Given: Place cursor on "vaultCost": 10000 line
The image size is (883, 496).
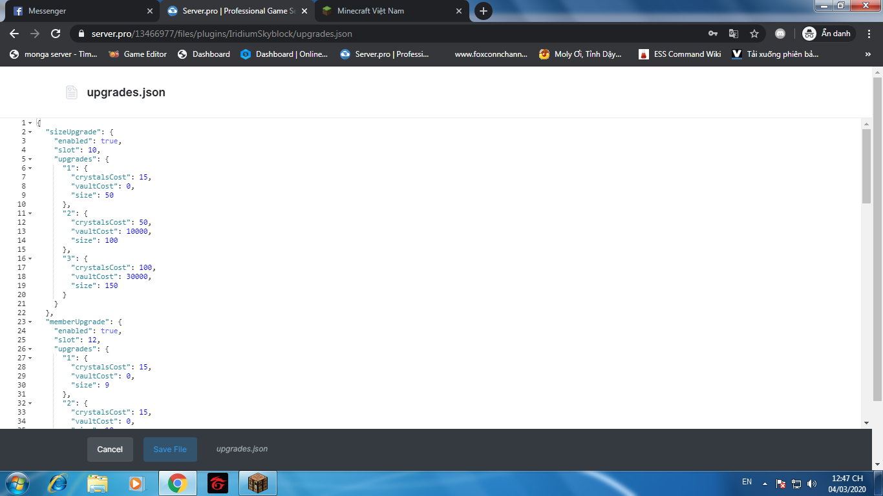Looking at the screenshot, I should pyautogui.click(x=111, y=231).
